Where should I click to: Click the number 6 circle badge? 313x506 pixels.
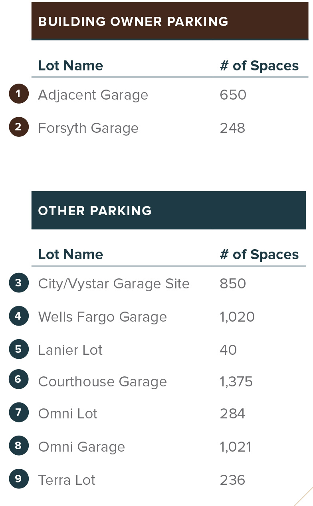click(x=18, y=379)
